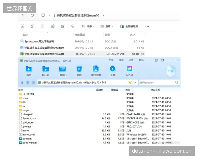
Task: Click the Rename icon in Explorer toolbar
Action: 52,26
